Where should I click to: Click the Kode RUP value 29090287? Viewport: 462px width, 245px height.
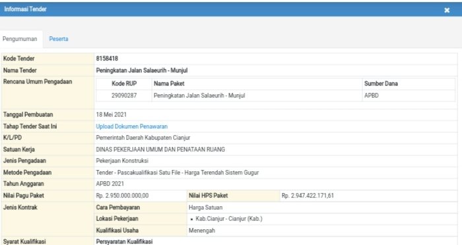coord(124,95)
